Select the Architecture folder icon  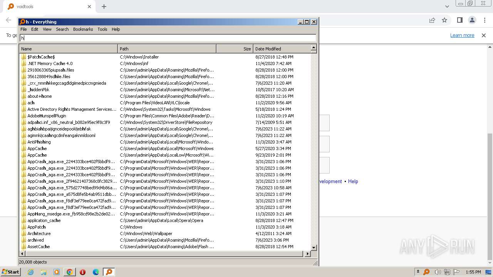point(23,234)
